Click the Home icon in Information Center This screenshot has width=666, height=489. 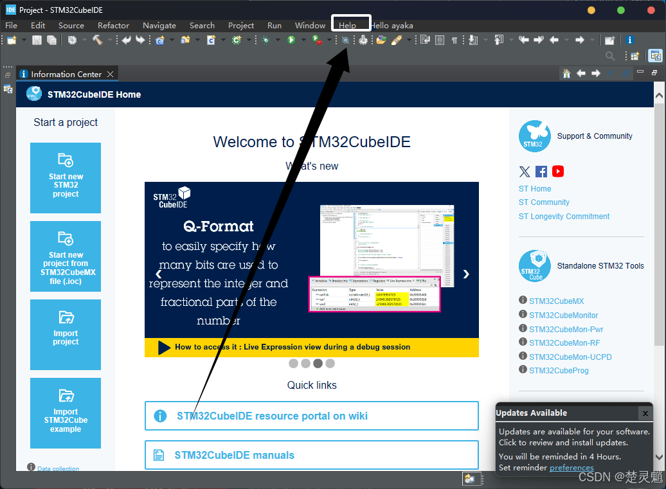click(x=566, y=73)
